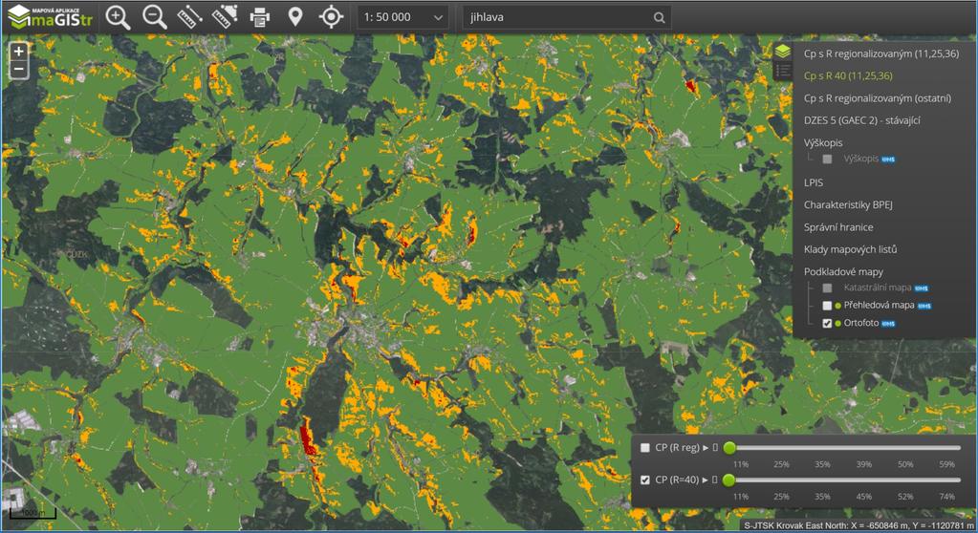Click the location marker pin tool

(x=295, y=17)
